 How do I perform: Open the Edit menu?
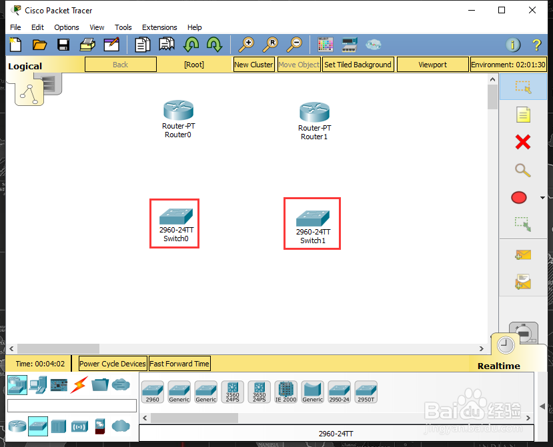pos(37,27)
